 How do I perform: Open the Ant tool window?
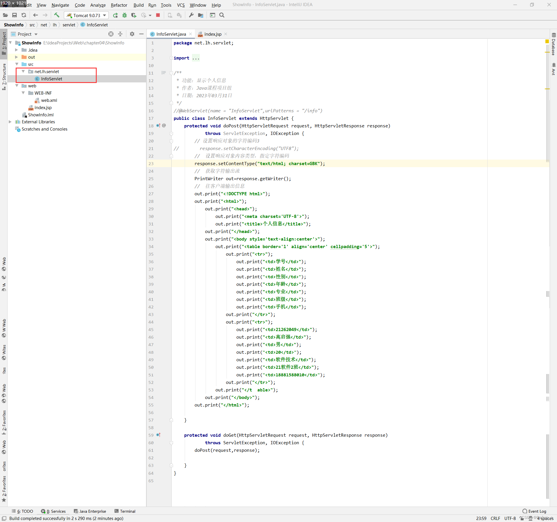click(554, 69)
